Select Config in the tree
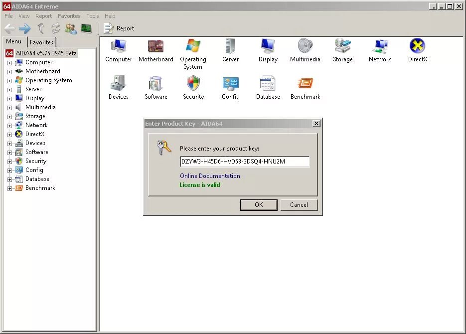The image size is (466, 334). click(34, 170)
